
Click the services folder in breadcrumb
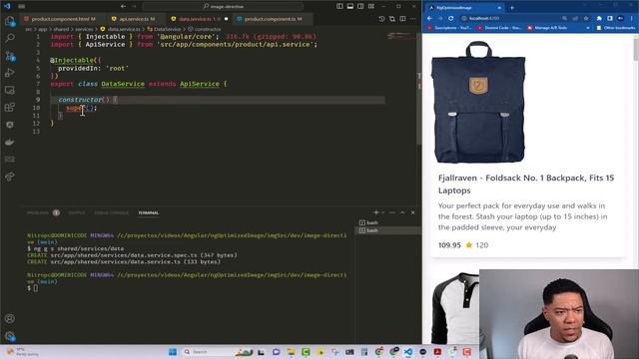click(x=84, y=29)
